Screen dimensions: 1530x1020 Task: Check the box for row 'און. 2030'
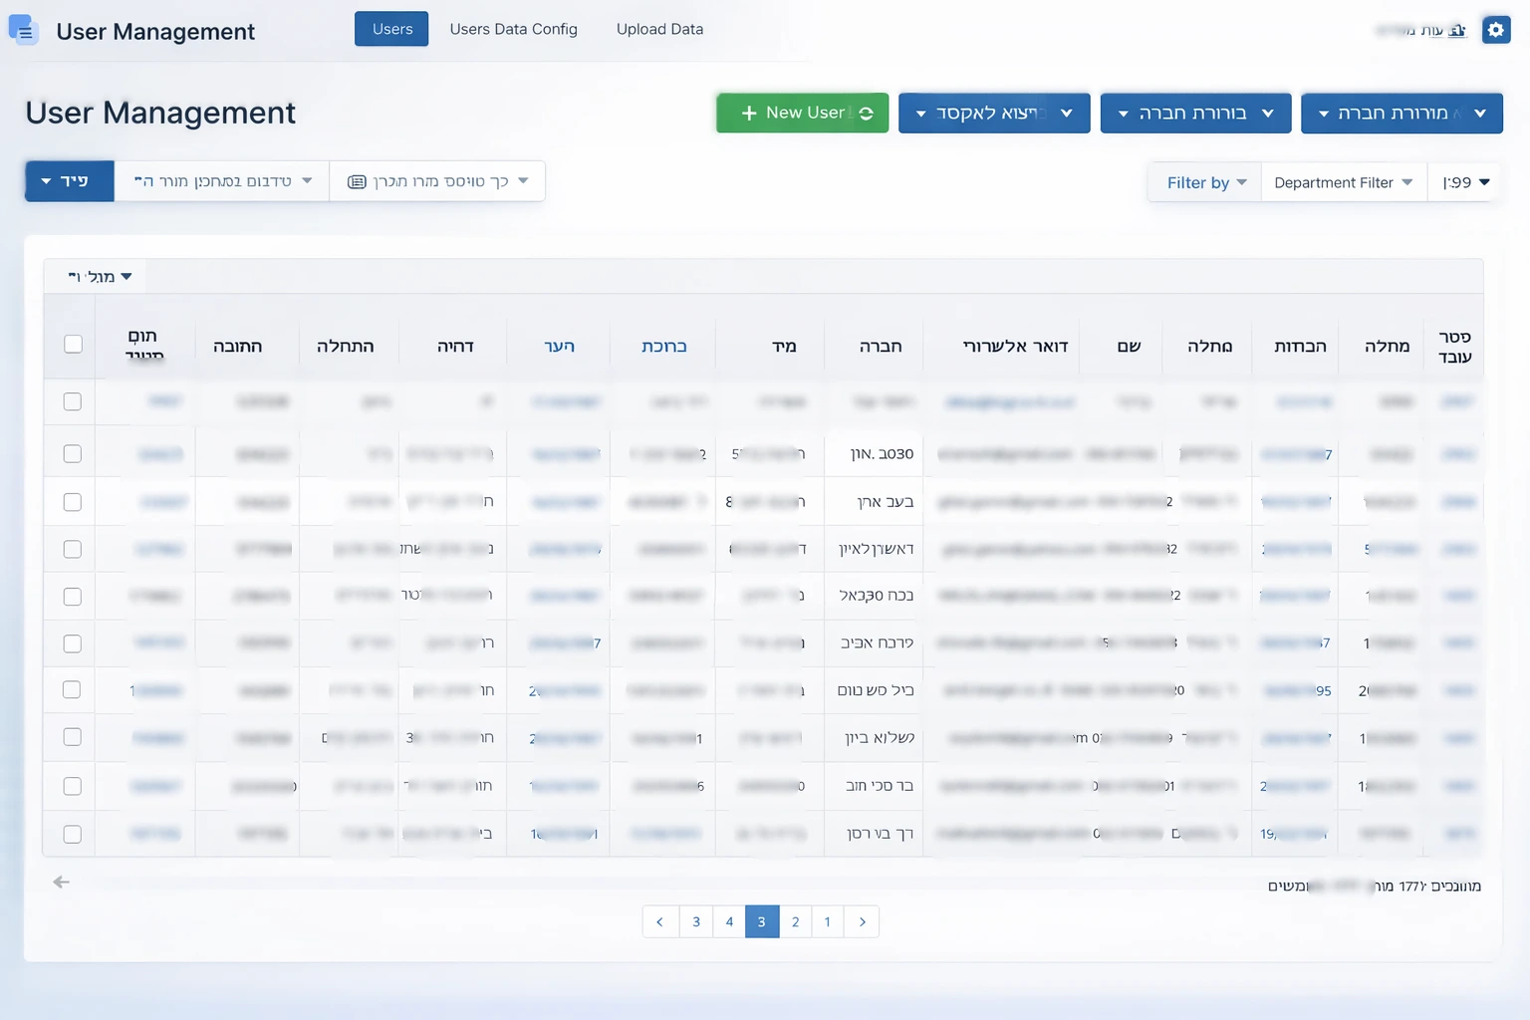(73, 453)
